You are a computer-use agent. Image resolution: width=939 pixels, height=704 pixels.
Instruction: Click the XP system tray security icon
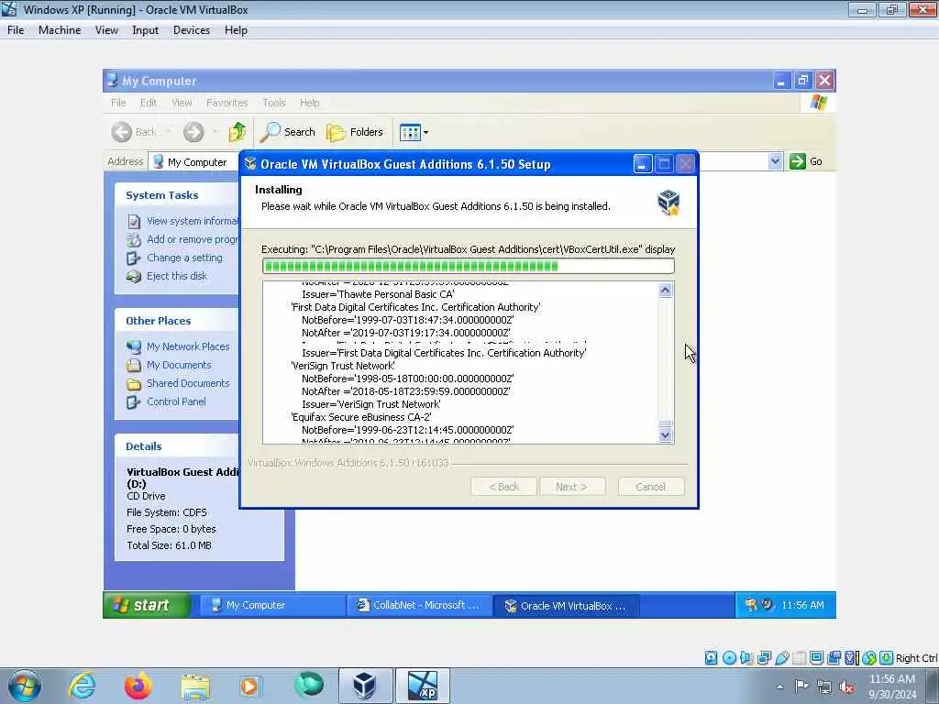(750, 605)
